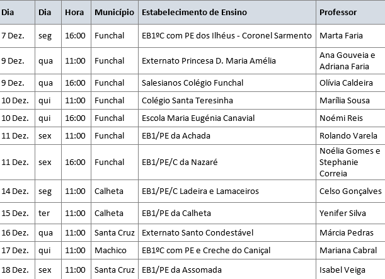The image size is (385, 279).
Task: Click the Município column header
Action: coord(113,13)
